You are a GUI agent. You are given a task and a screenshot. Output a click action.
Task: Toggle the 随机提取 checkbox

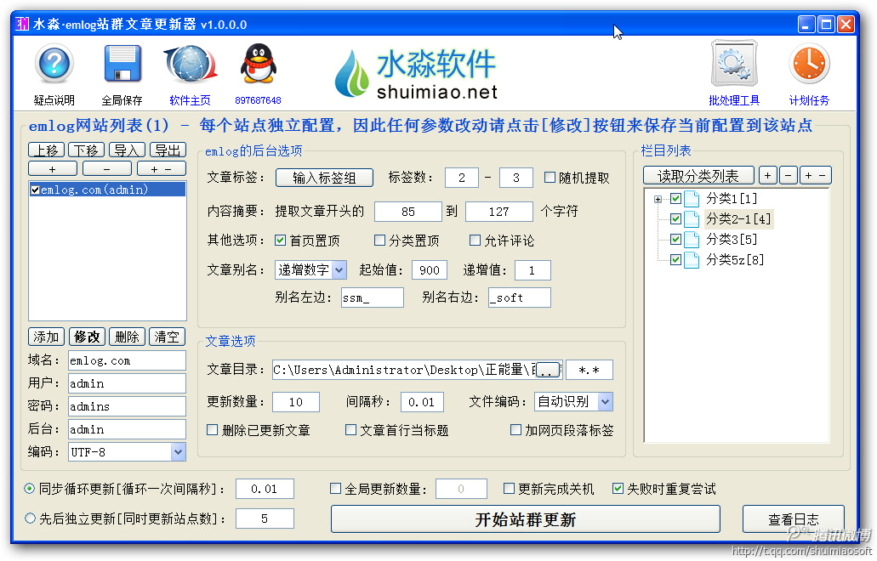click(x=550, y=178)
